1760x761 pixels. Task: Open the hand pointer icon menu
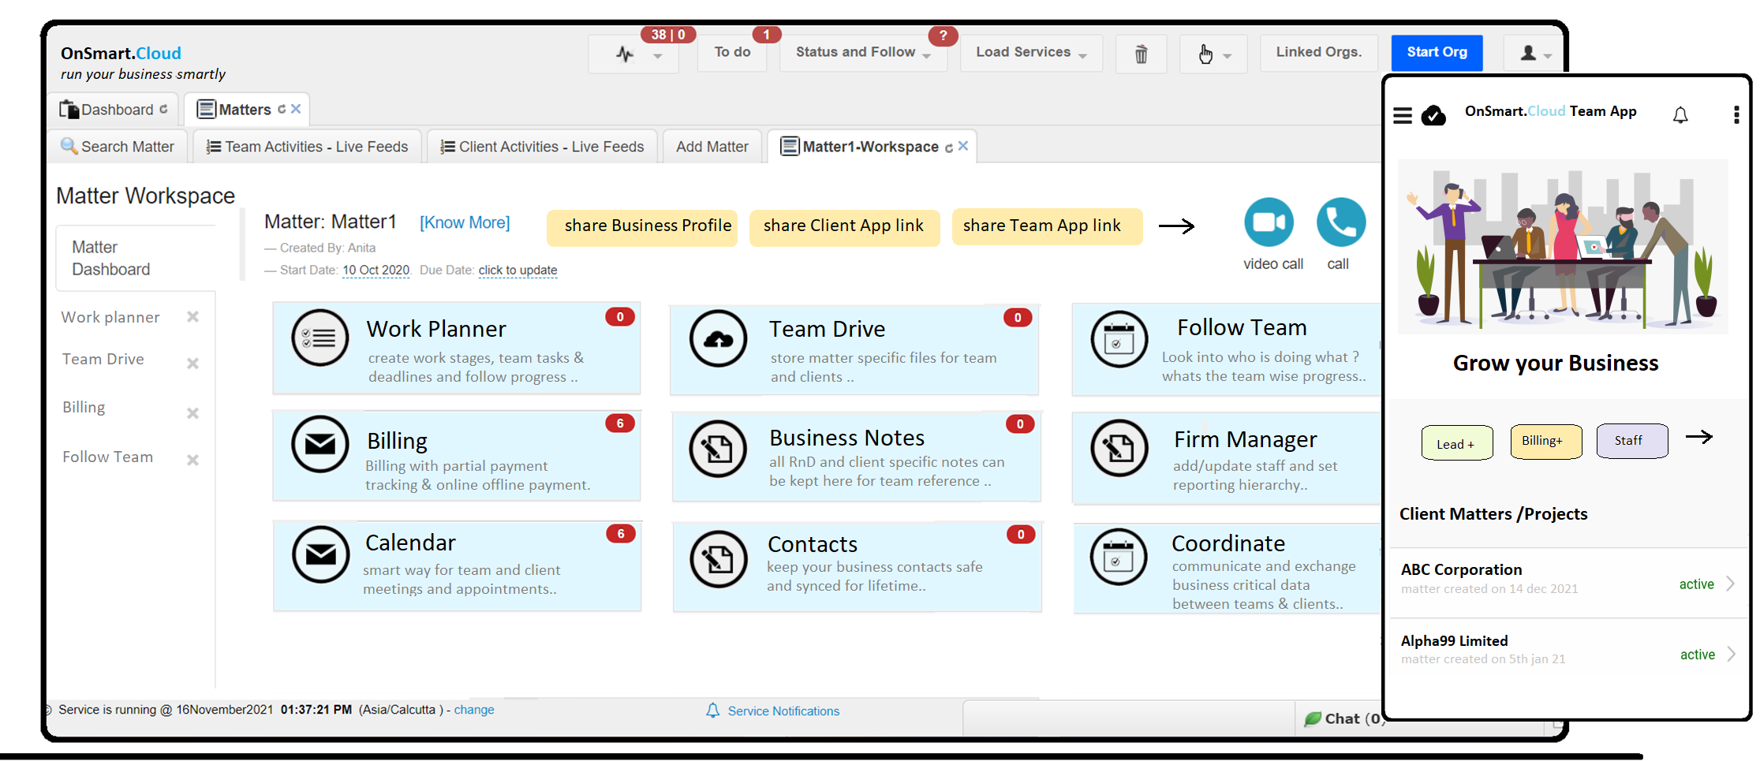[x=1213, y=54]
